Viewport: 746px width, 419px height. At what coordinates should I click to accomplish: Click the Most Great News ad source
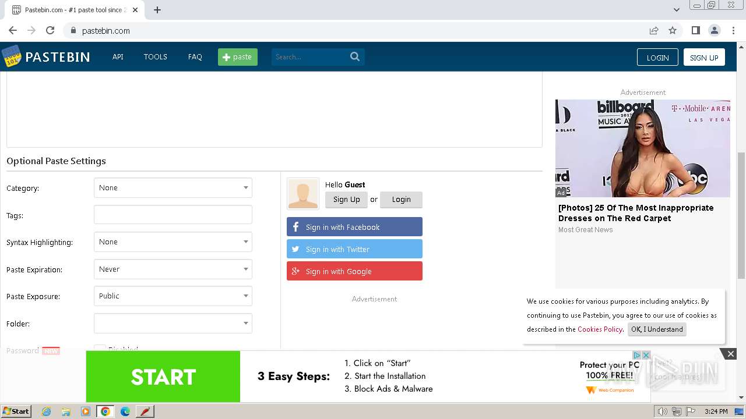(x=586, y=230)
